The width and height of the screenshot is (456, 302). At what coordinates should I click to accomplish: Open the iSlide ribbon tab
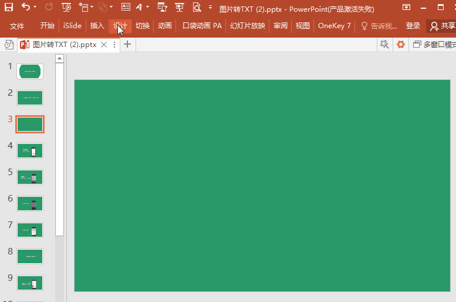(x=72, y=26)
